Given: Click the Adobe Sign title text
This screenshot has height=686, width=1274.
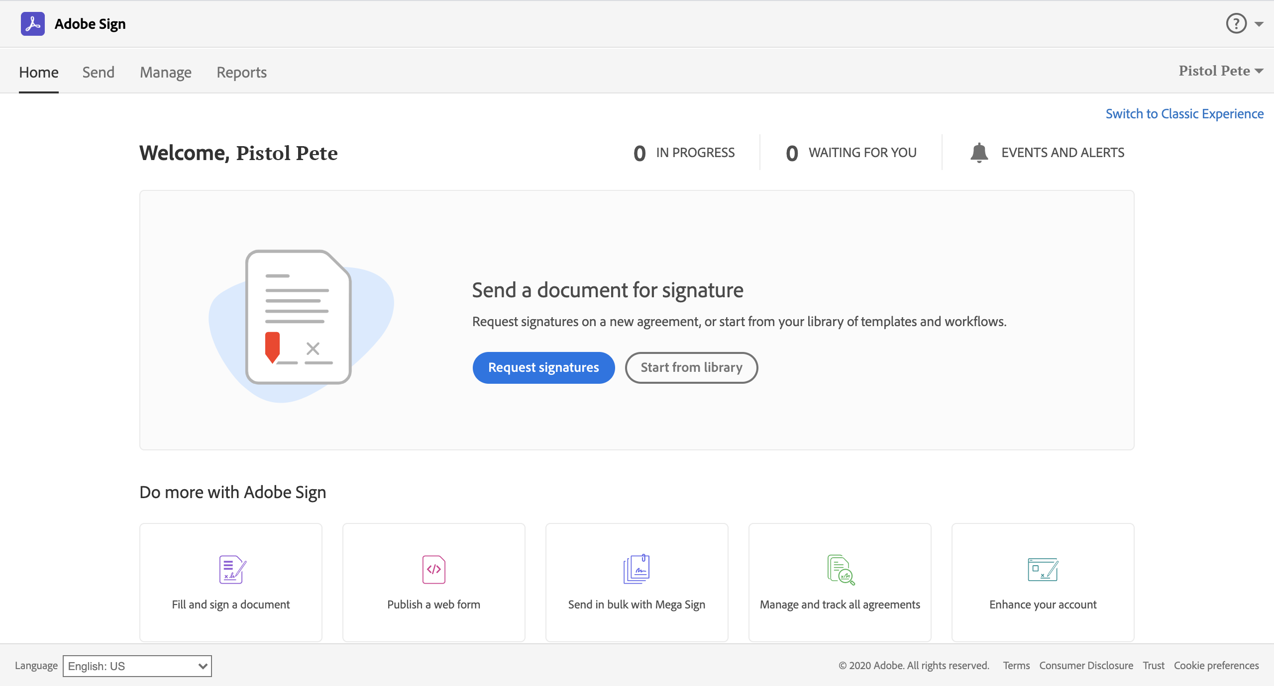Looking at the screenshot, I should tap(90, 24).
